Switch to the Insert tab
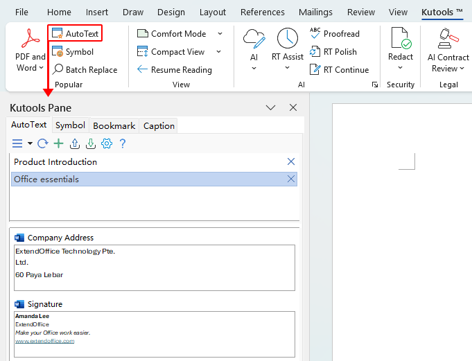Image resolution: width=472 pixels, height=361 pixels. click(x=96, y=12)
